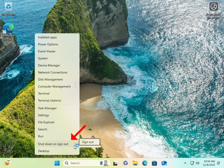224x168 pixels.
Task: Open the weather widget showing 78°
Action: click(x=8, y=163)
